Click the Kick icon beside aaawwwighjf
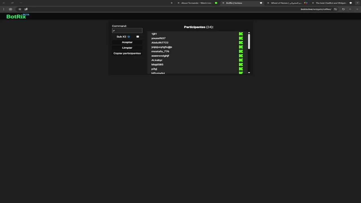The image size is (361, 203). tap(241, 56)
